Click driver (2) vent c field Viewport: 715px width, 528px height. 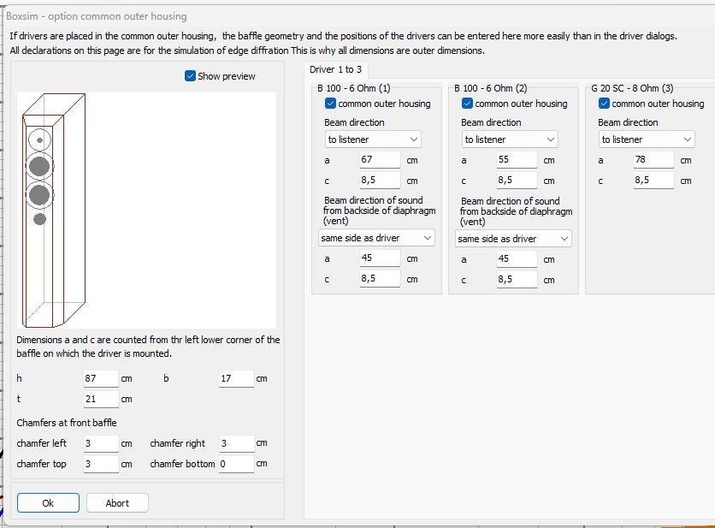tap(517, 280)
